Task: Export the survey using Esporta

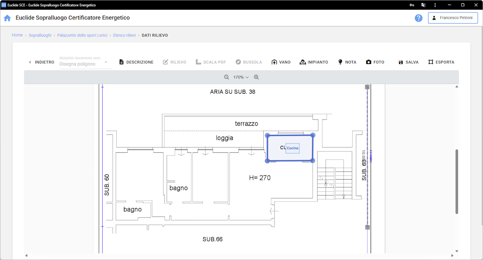Action: pyautogui.click(x=441, y=62)
